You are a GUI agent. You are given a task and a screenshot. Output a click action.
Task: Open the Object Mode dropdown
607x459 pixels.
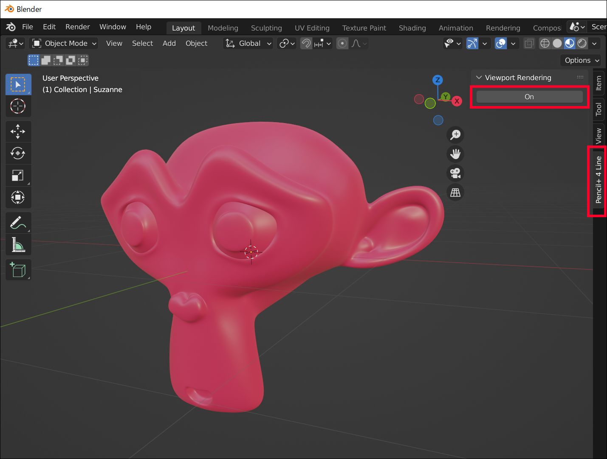tap(64, 43)
